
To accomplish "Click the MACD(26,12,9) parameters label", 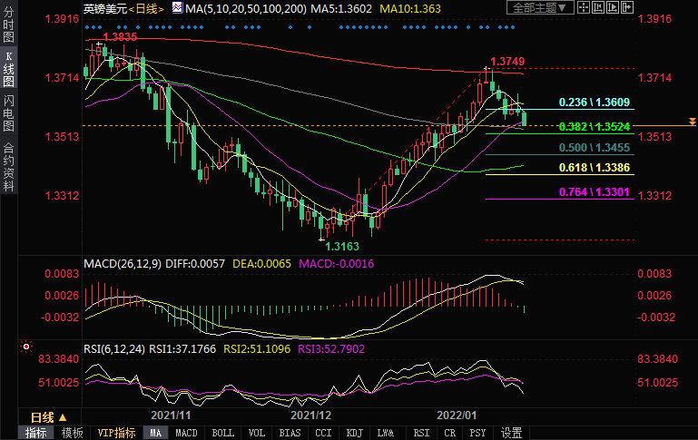I will (123, 264).
